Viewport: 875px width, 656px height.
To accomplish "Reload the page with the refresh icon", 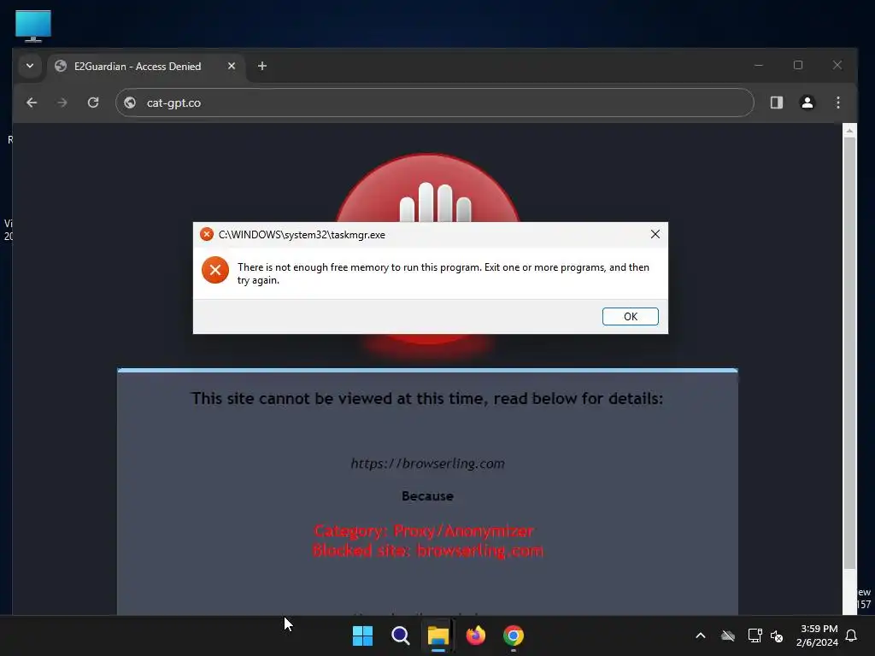I will (93, 102).
